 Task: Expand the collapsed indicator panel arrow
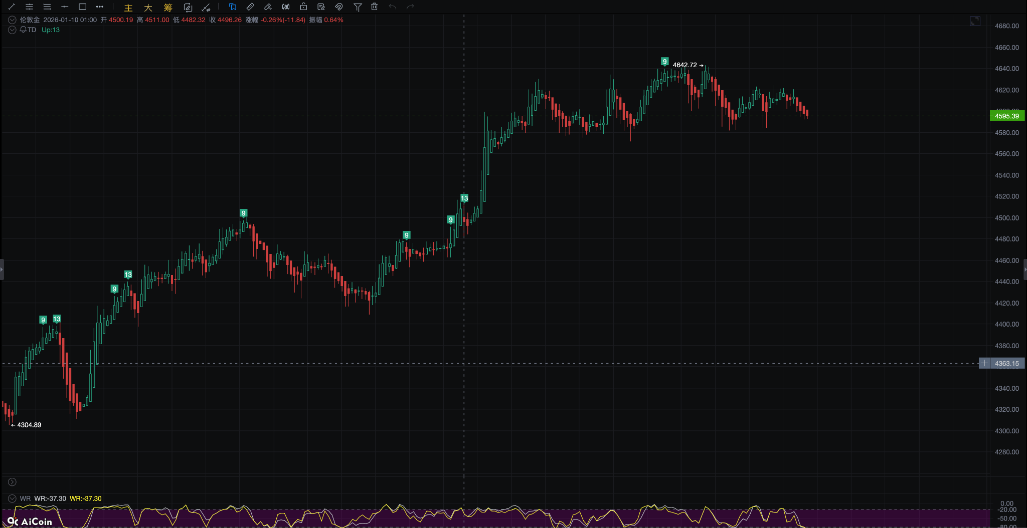(11, 482)
